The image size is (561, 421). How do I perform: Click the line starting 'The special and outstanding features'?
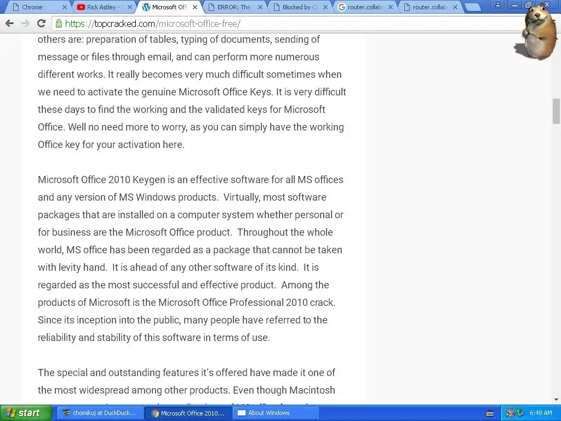tap(186, 372)
